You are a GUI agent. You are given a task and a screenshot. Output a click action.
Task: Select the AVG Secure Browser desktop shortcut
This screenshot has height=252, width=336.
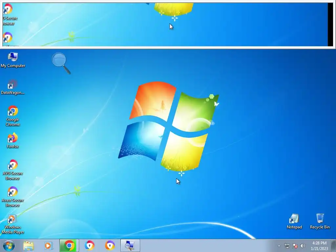(x=13, y=170)
